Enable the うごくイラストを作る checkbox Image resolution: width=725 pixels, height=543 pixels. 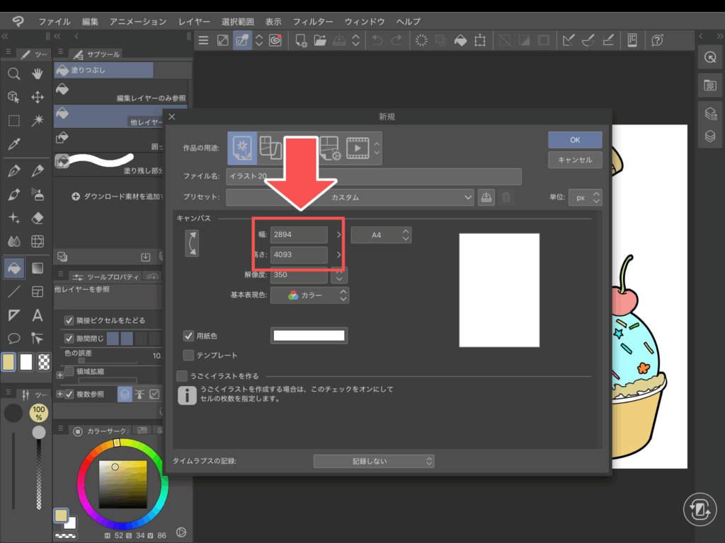pos(182,376)
